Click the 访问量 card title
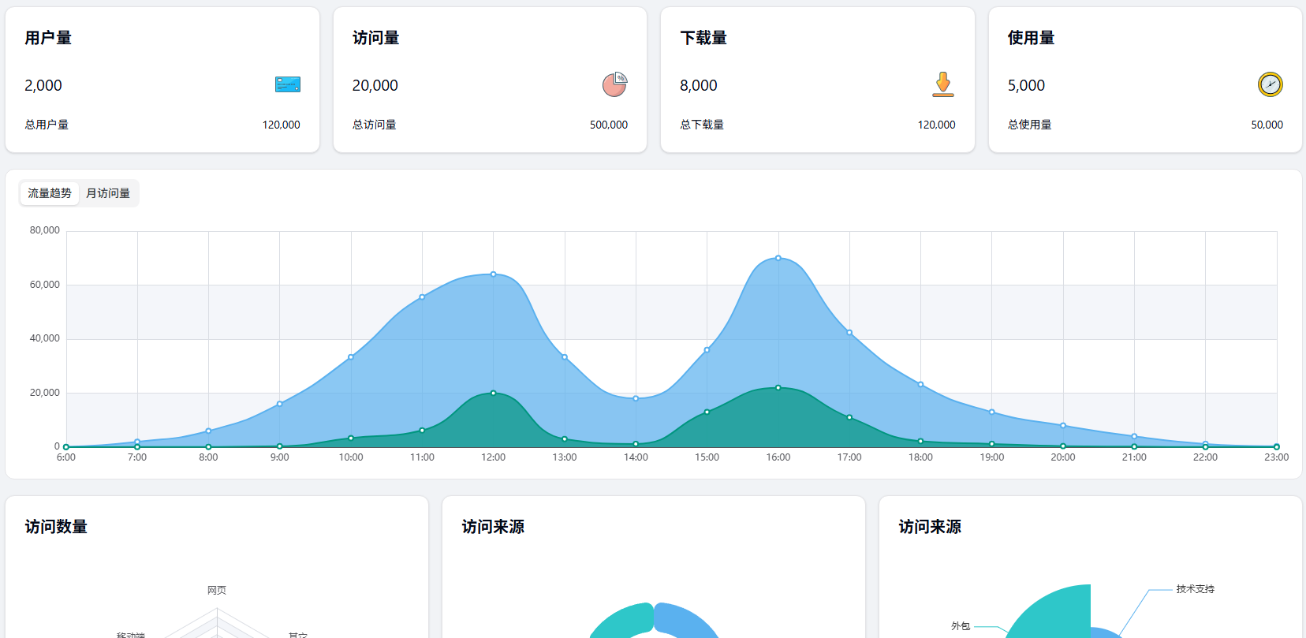1306x638 pixels. tap(376, 38)
